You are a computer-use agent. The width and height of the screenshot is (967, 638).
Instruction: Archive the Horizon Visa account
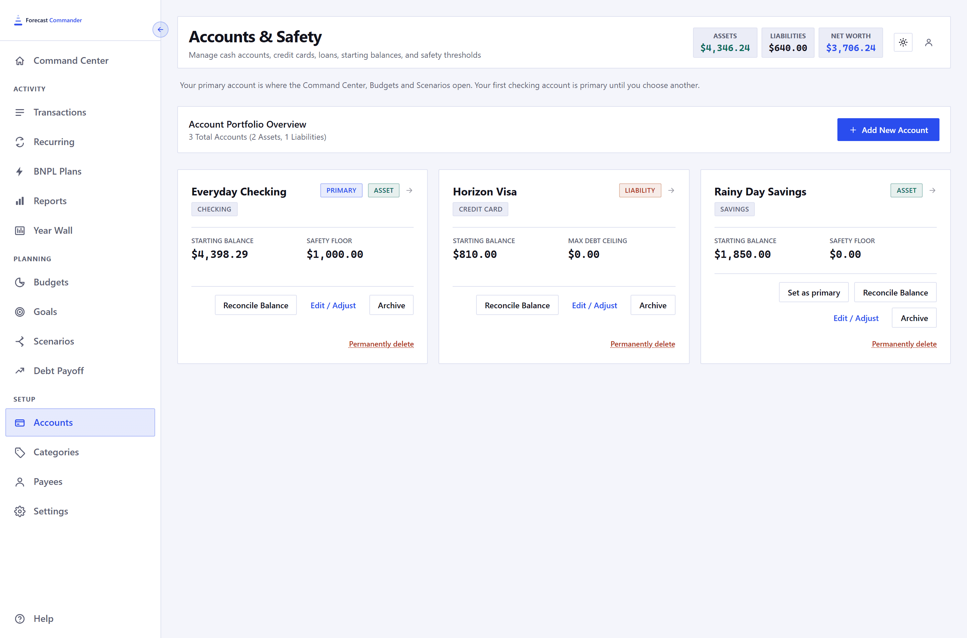653,305
